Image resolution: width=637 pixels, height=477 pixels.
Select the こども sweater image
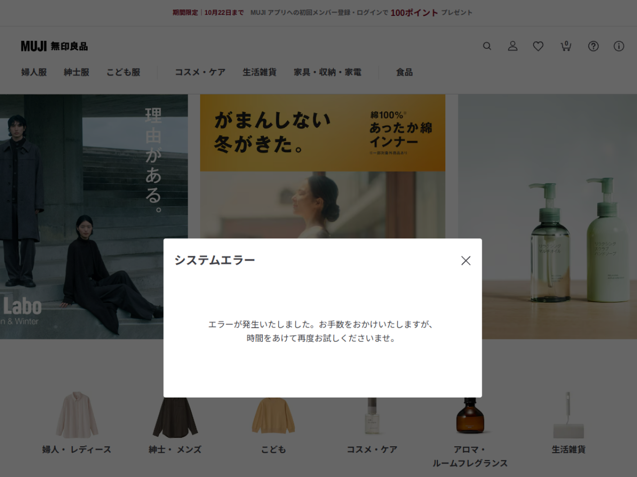(x=273, y=416)
